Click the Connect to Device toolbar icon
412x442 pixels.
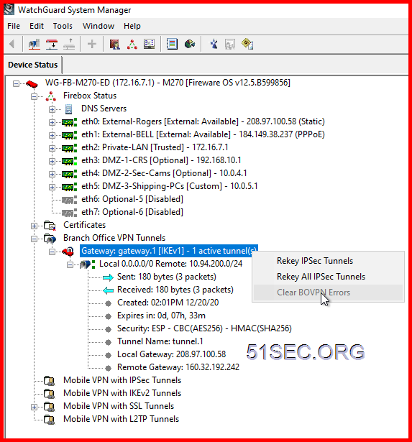[52, 45]
